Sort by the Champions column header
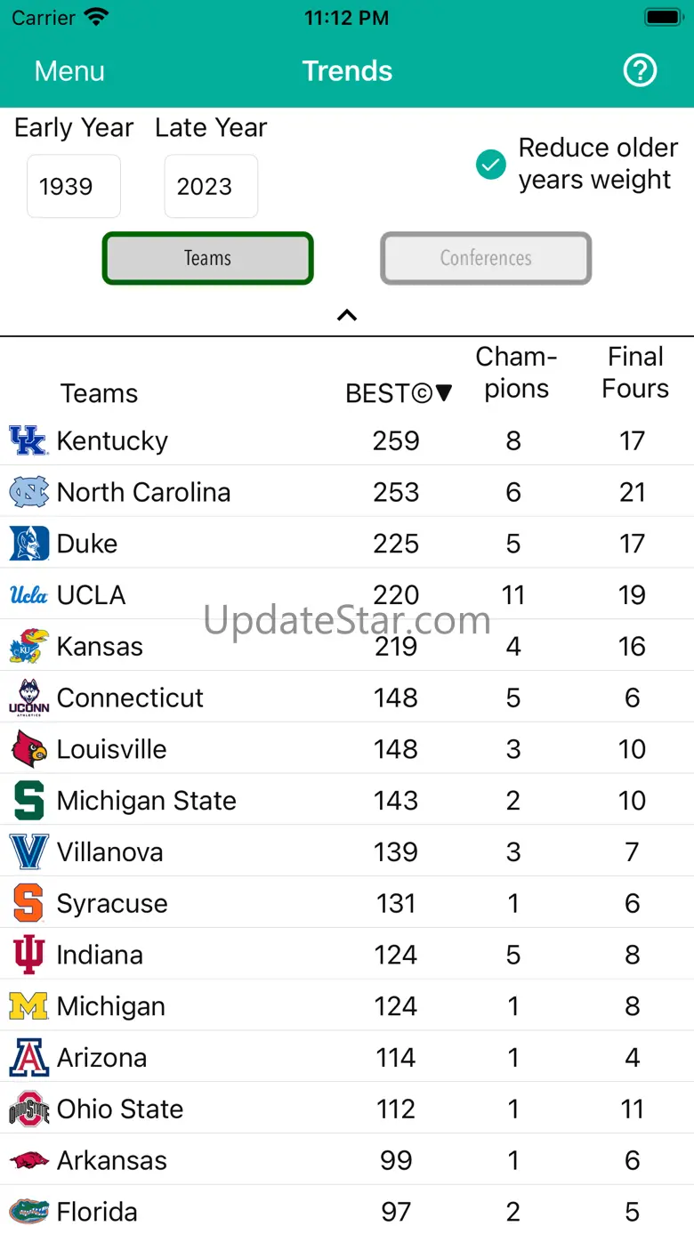This screenshot has width=694, height=1234. click(x=516, y=373)
